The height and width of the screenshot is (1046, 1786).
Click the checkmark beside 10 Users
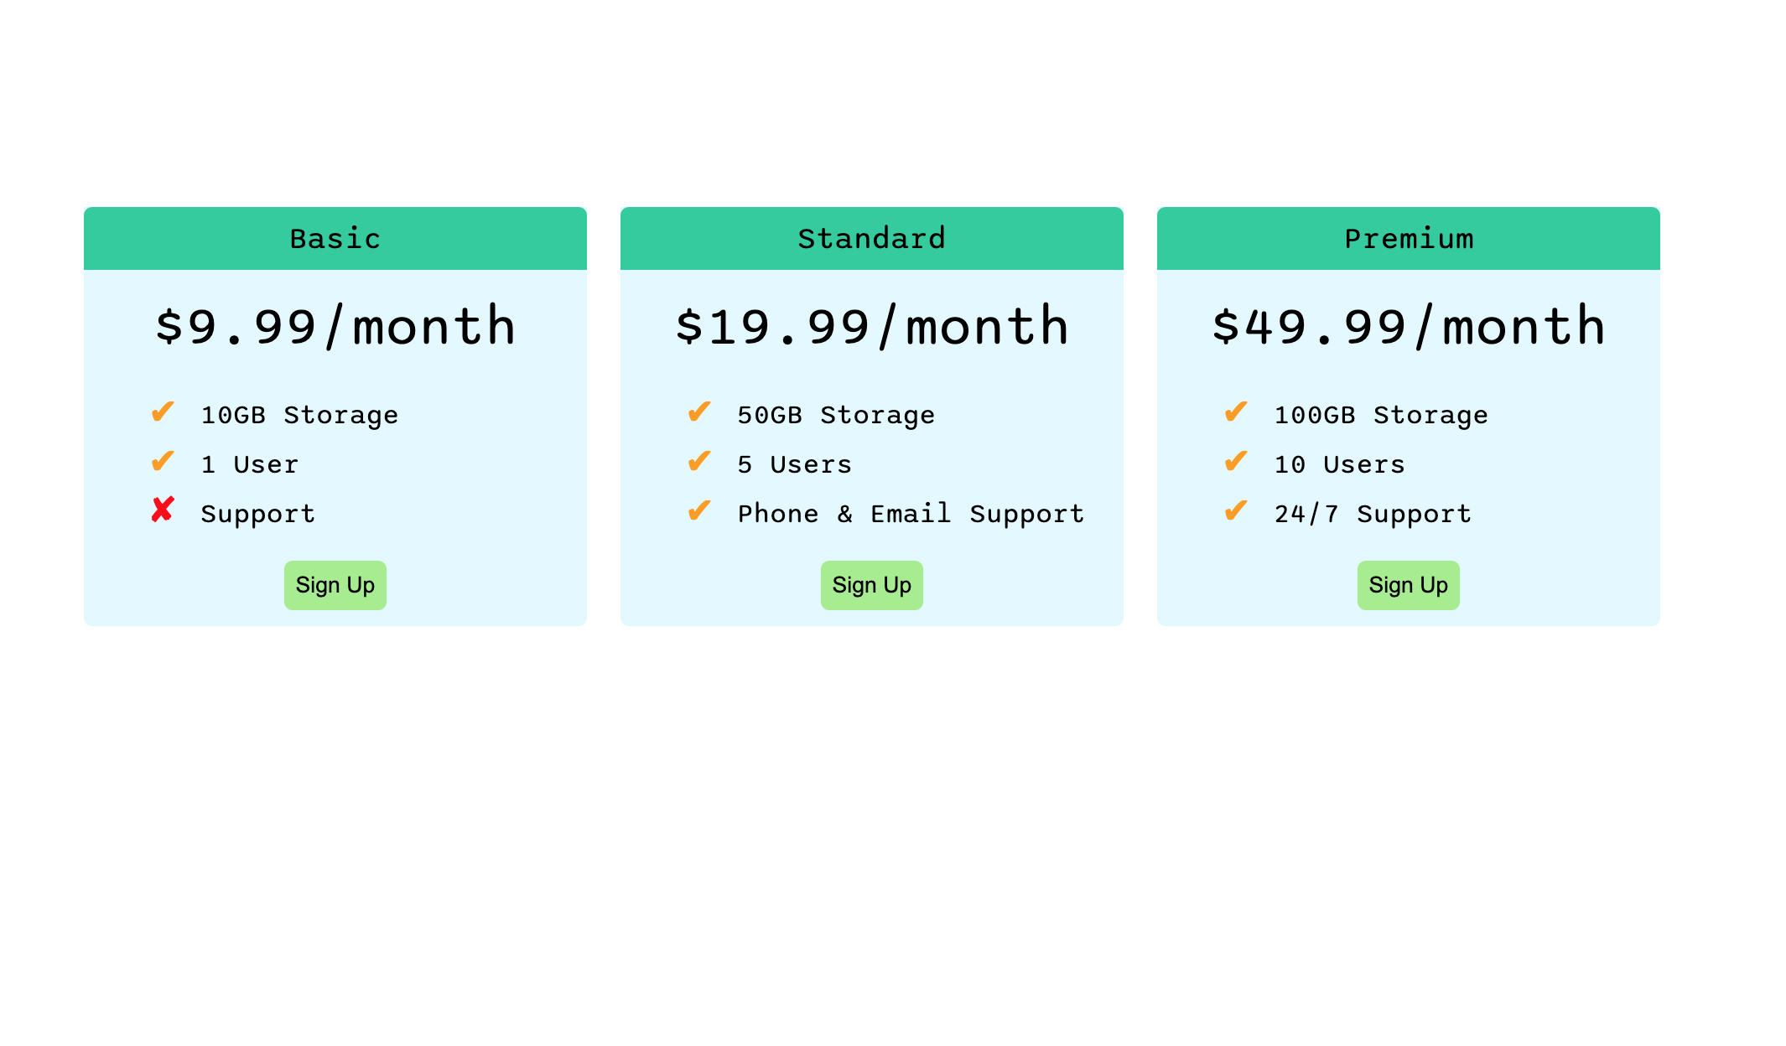coord(1238,461)
